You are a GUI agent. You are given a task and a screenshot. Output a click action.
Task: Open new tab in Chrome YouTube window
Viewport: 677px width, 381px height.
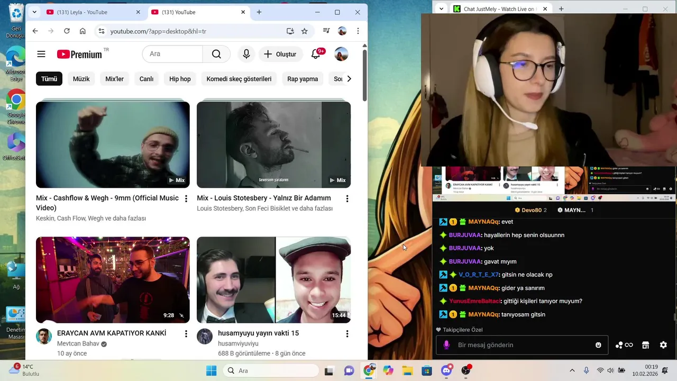point(259,12)
